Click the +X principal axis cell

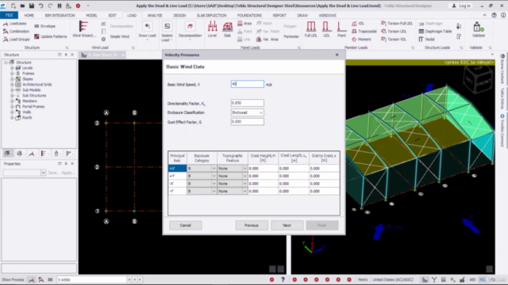(x=177, y=169)
